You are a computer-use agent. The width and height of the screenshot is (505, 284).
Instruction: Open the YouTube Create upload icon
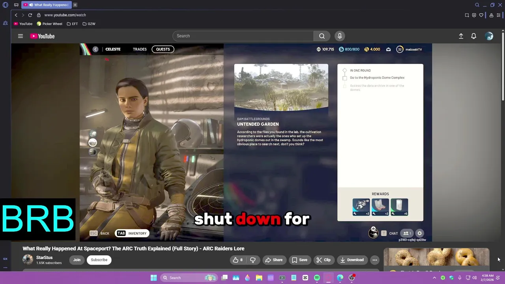pos(461,36)
